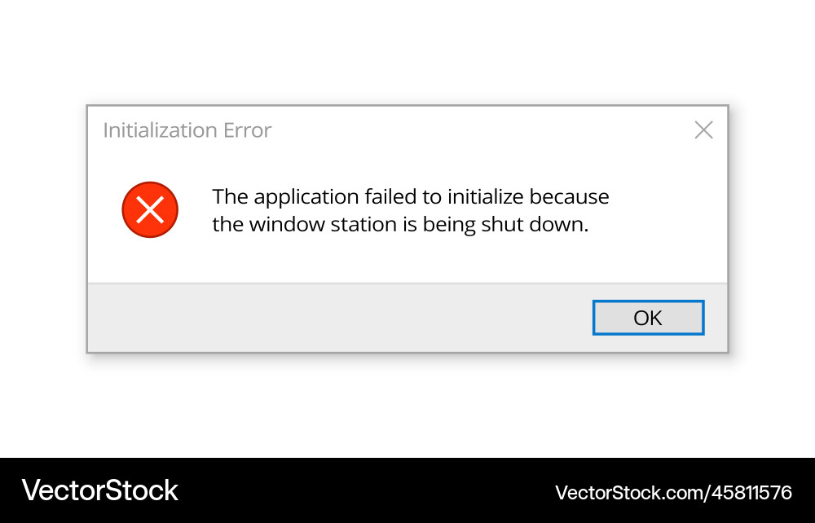Select the second line of error message
Image resolution: width=815 pixels, height=523 pixels.
(x=400, y=225)
